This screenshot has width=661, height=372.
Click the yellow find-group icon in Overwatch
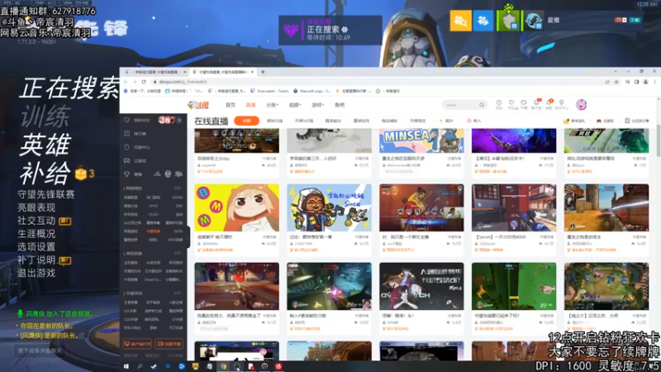(x=460, y=20)
